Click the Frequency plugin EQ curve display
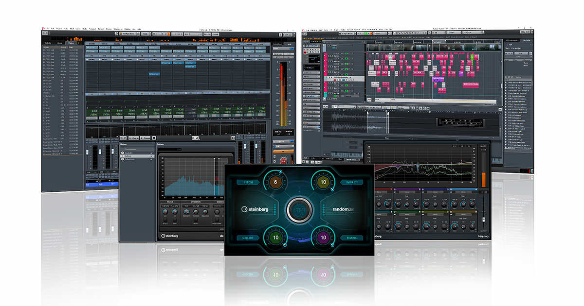584x306 pixels. click(x=421, y=164)
